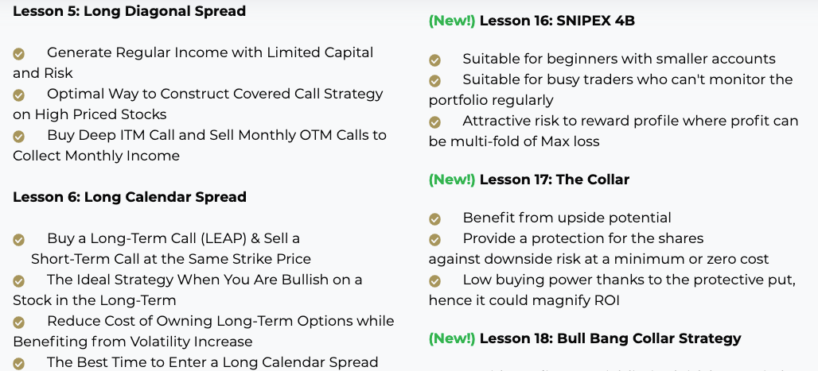This screenshot has width=818, height=371.
Task: Click Lesson 18: Bull Bang Collar Strategy heading
Action: click(610, 338)
